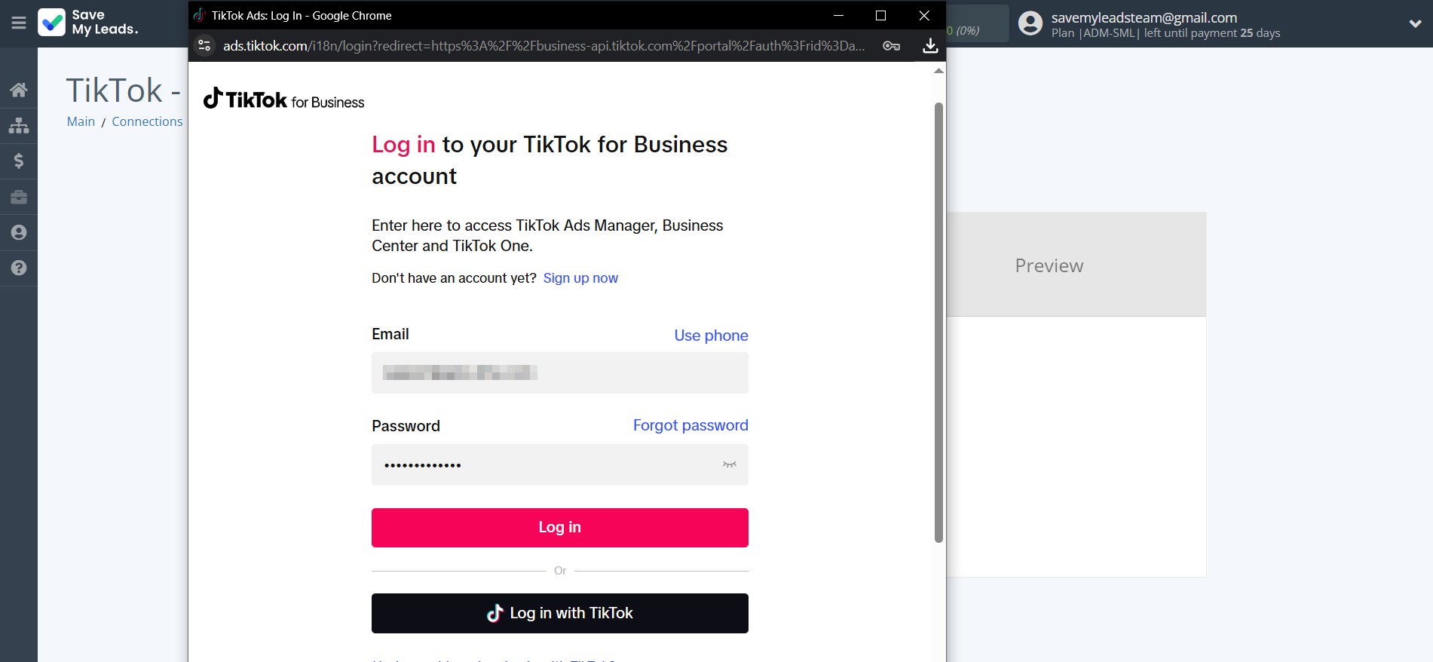Click the Email input field
Screen dimensions: 1433x662
click(559, 373)
